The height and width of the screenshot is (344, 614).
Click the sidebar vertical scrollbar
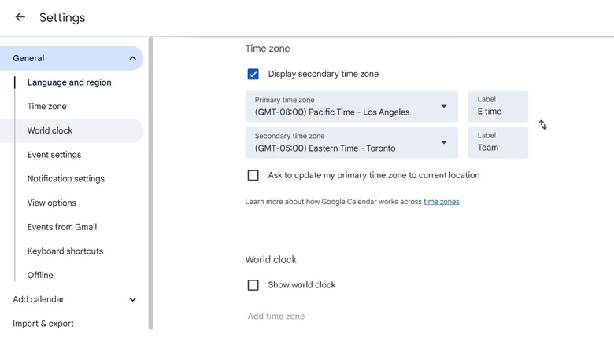150,181
